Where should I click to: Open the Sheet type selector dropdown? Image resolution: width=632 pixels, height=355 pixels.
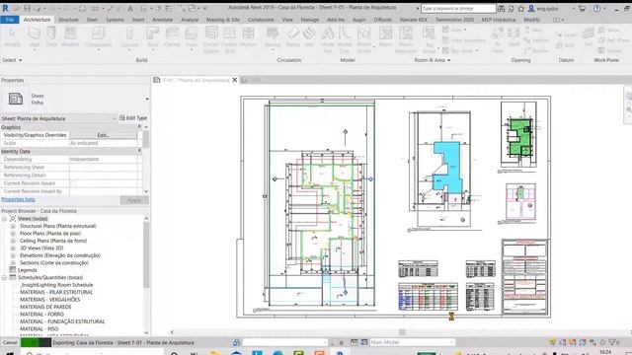(x=147, y=99)
